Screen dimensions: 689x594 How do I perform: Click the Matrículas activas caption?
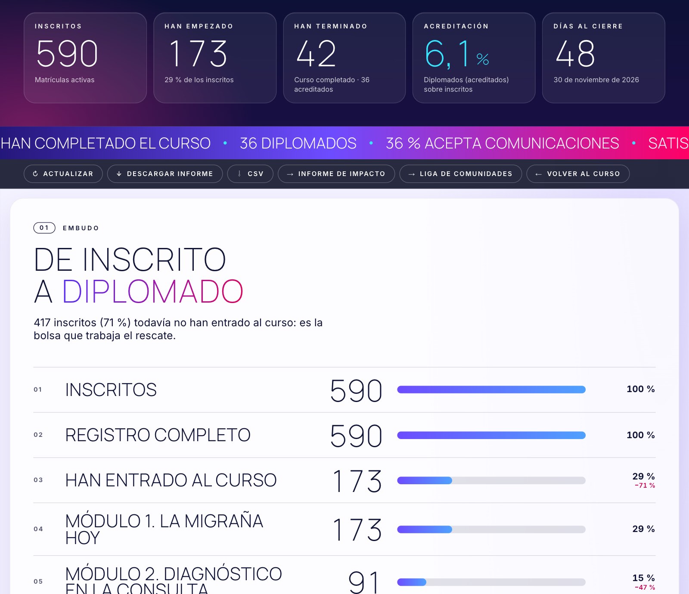[x=65, y=80]
